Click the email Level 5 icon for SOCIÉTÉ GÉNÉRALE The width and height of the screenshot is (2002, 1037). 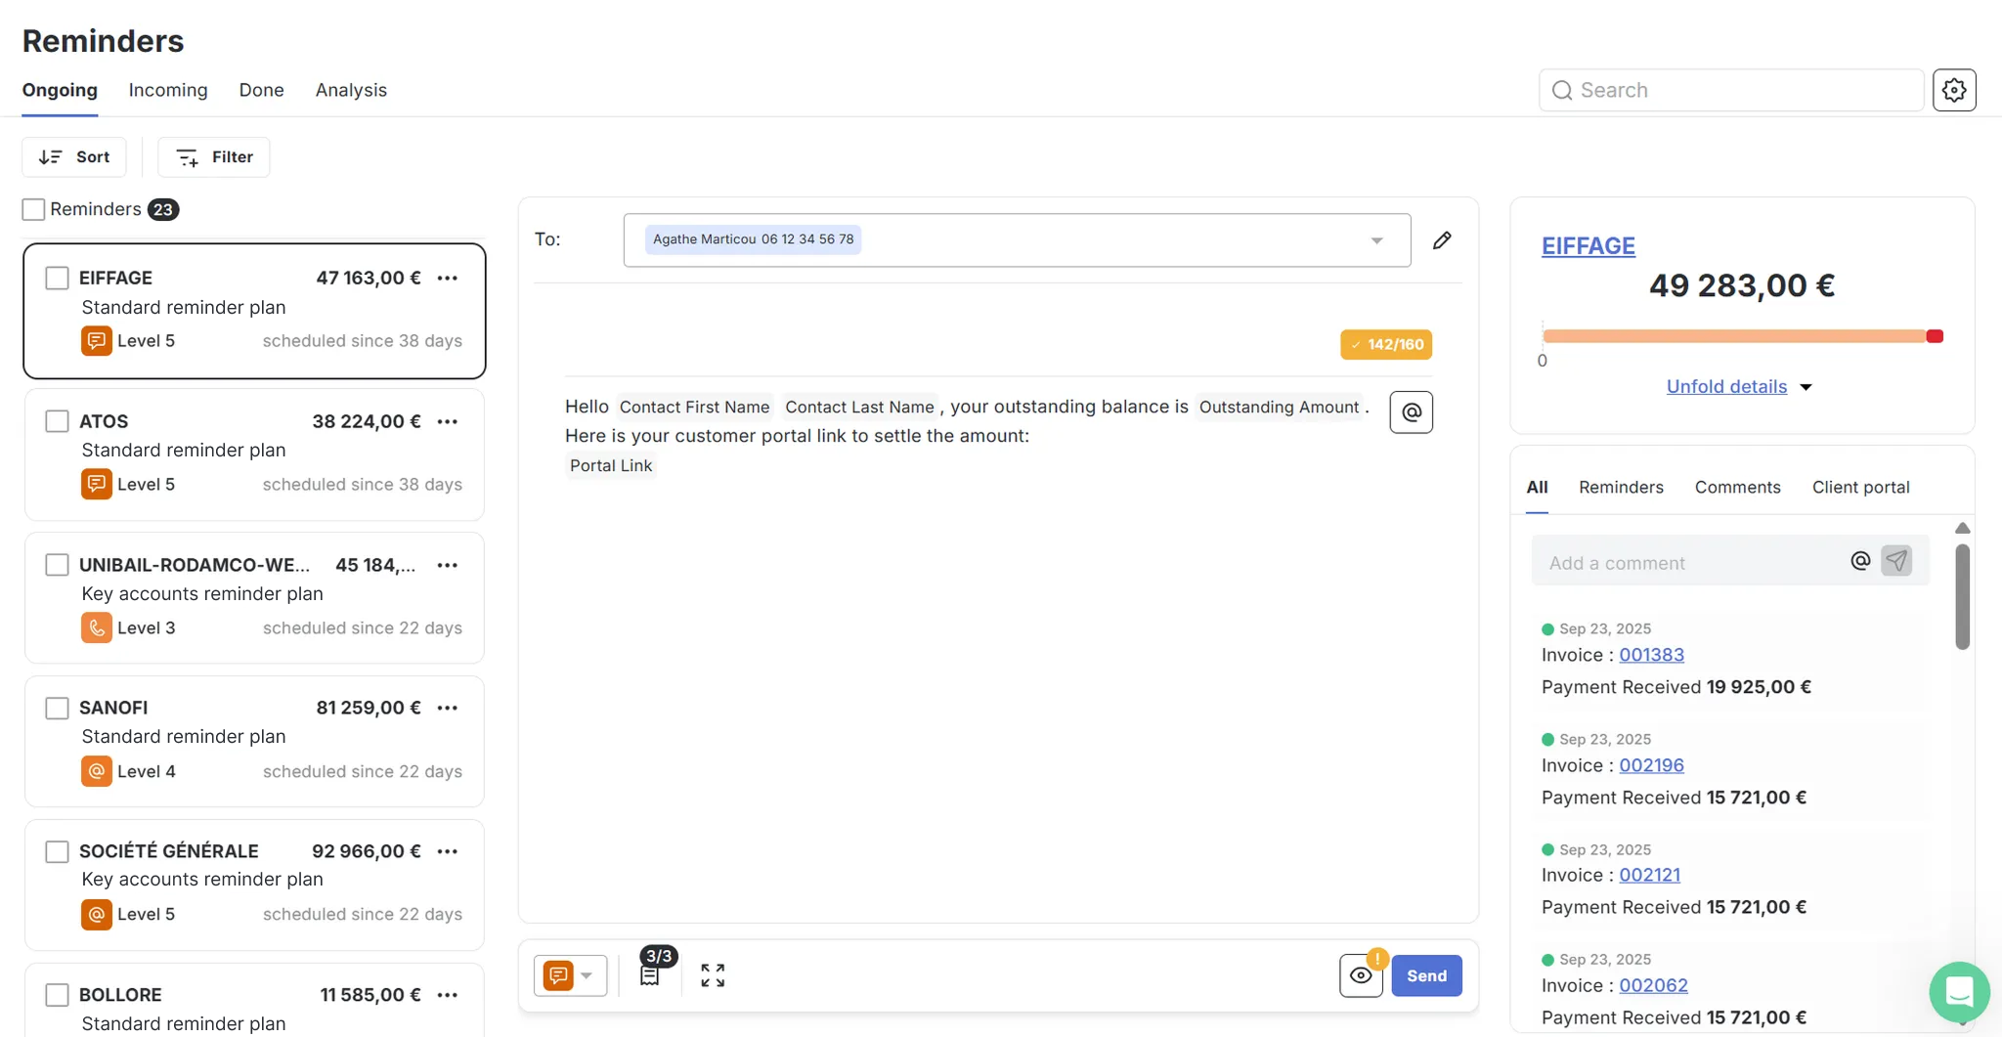[x=96, y=915]
